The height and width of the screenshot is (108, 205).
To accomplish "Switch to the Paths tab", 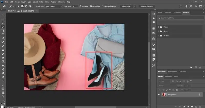I will pos(176,76).
